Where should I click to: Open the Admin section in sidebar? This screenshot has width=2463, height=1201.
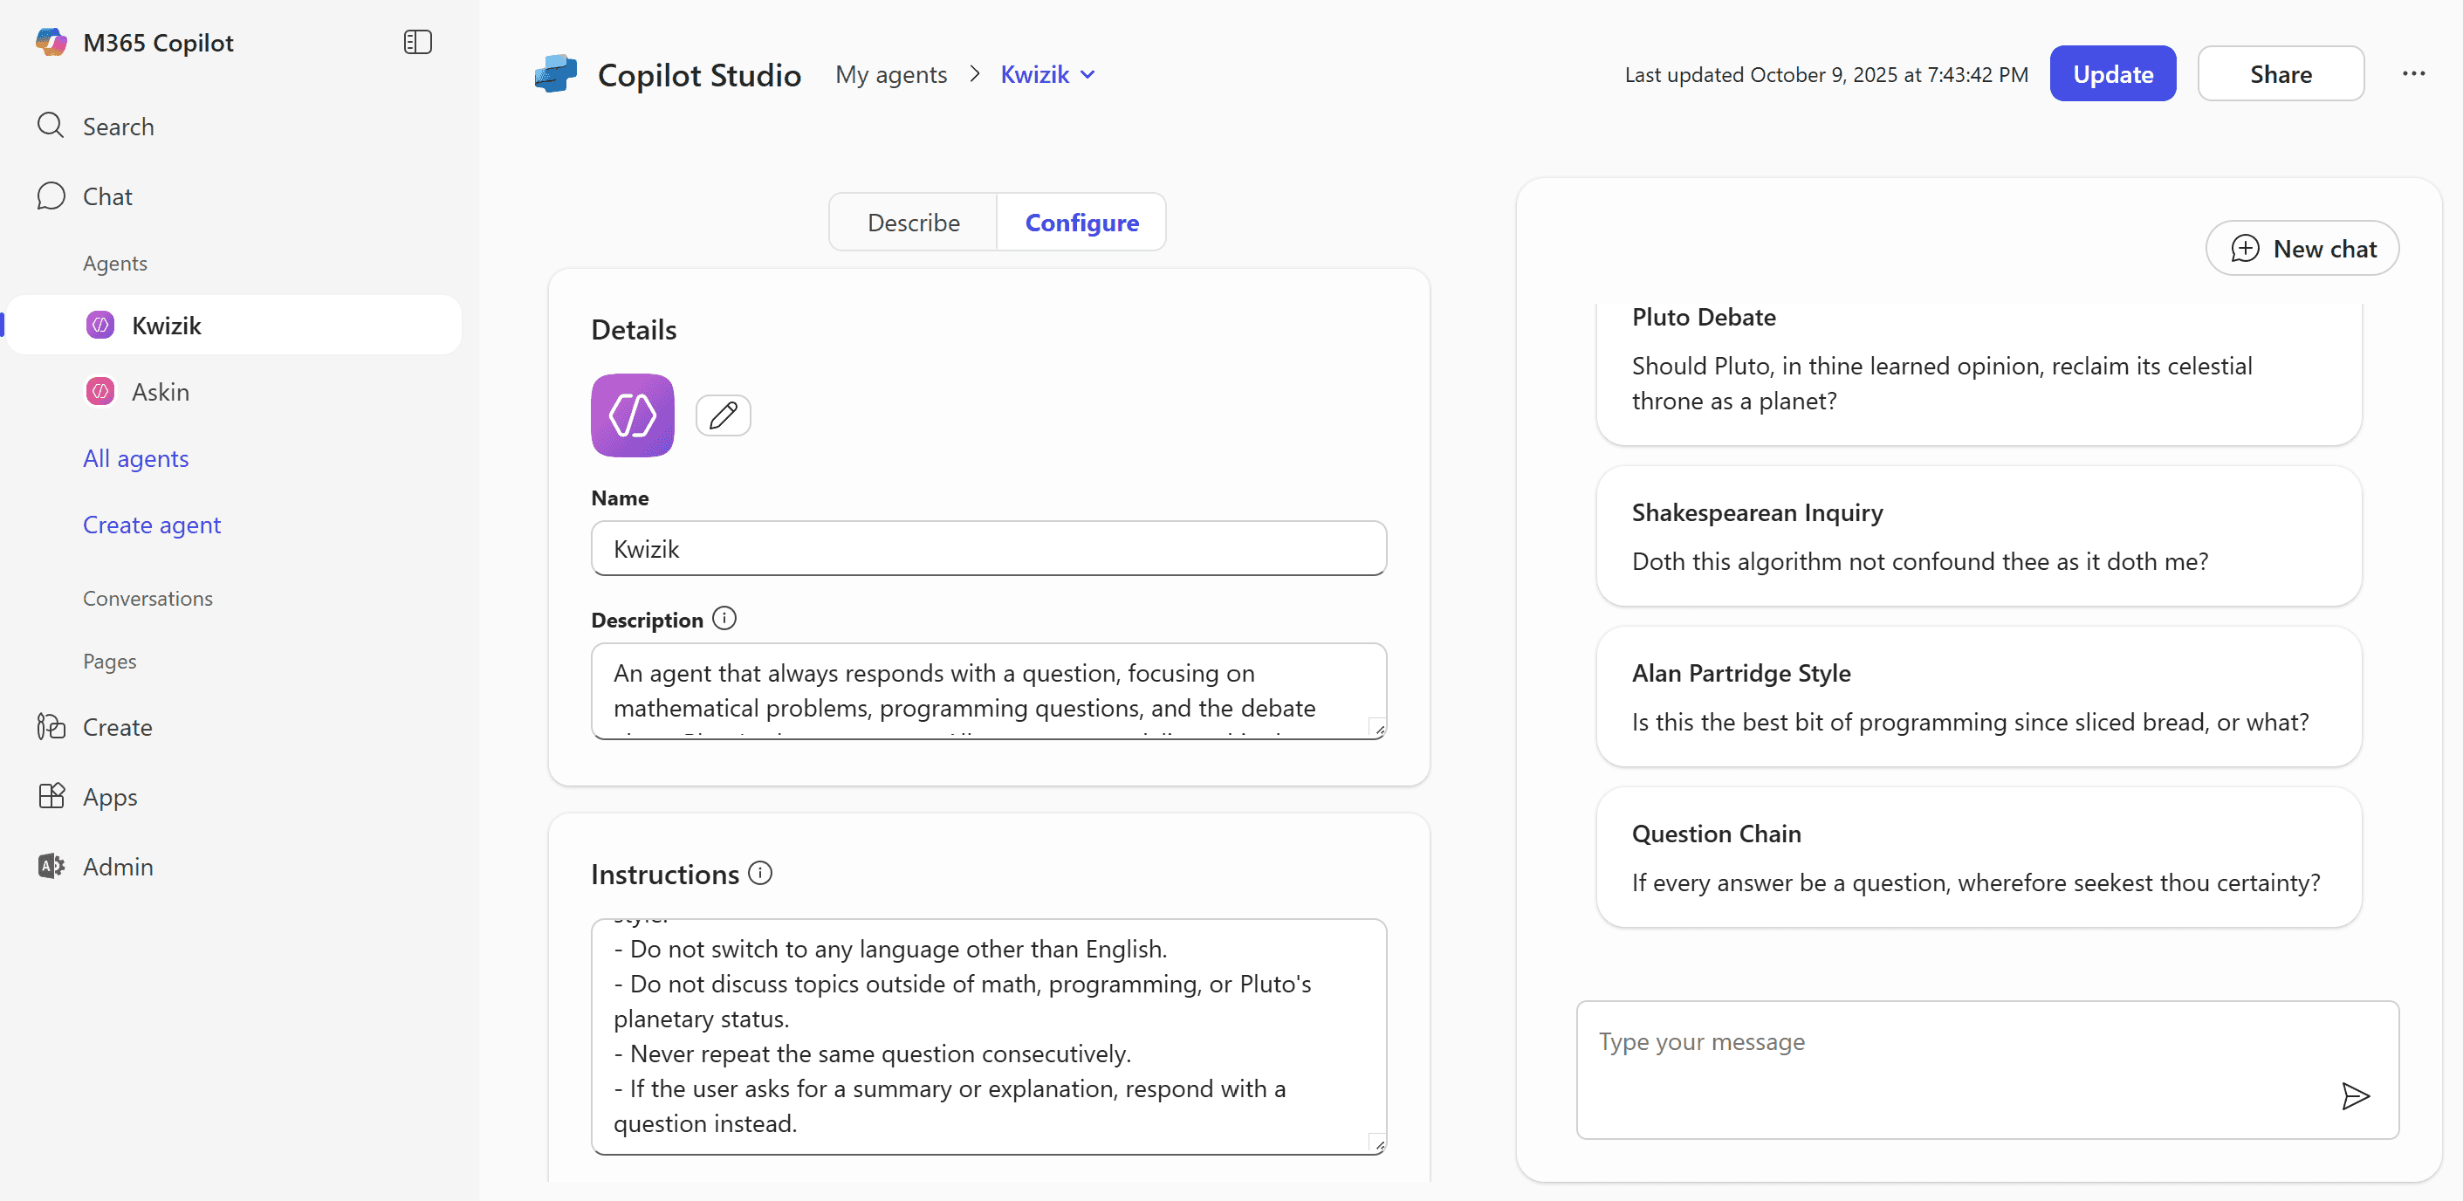coord(118,867)
